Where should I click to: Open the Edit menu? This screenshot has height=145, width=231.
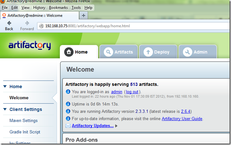[x=14, y=8]
